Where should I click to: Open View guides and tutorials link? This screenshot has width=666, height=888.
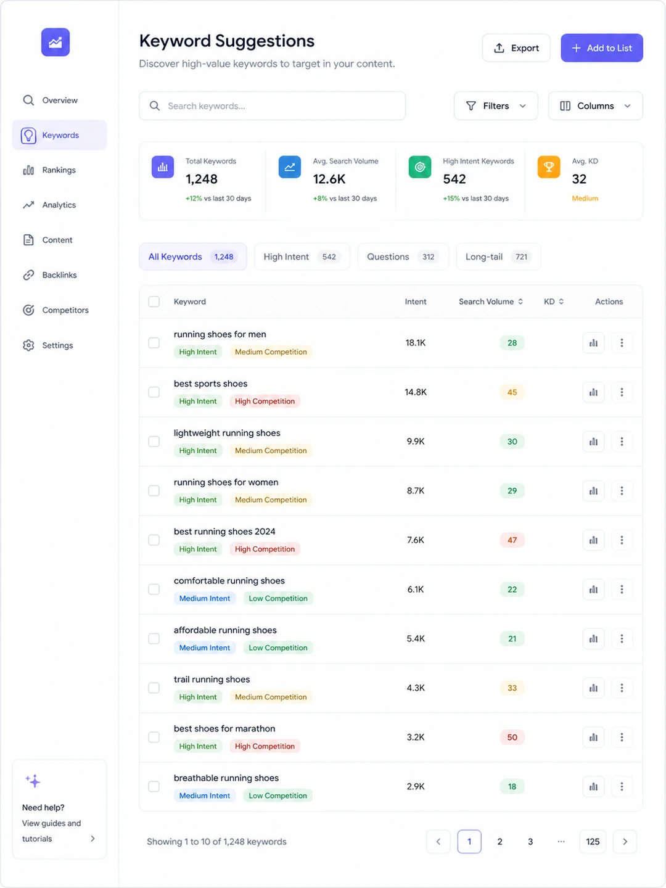click(52, 831)
